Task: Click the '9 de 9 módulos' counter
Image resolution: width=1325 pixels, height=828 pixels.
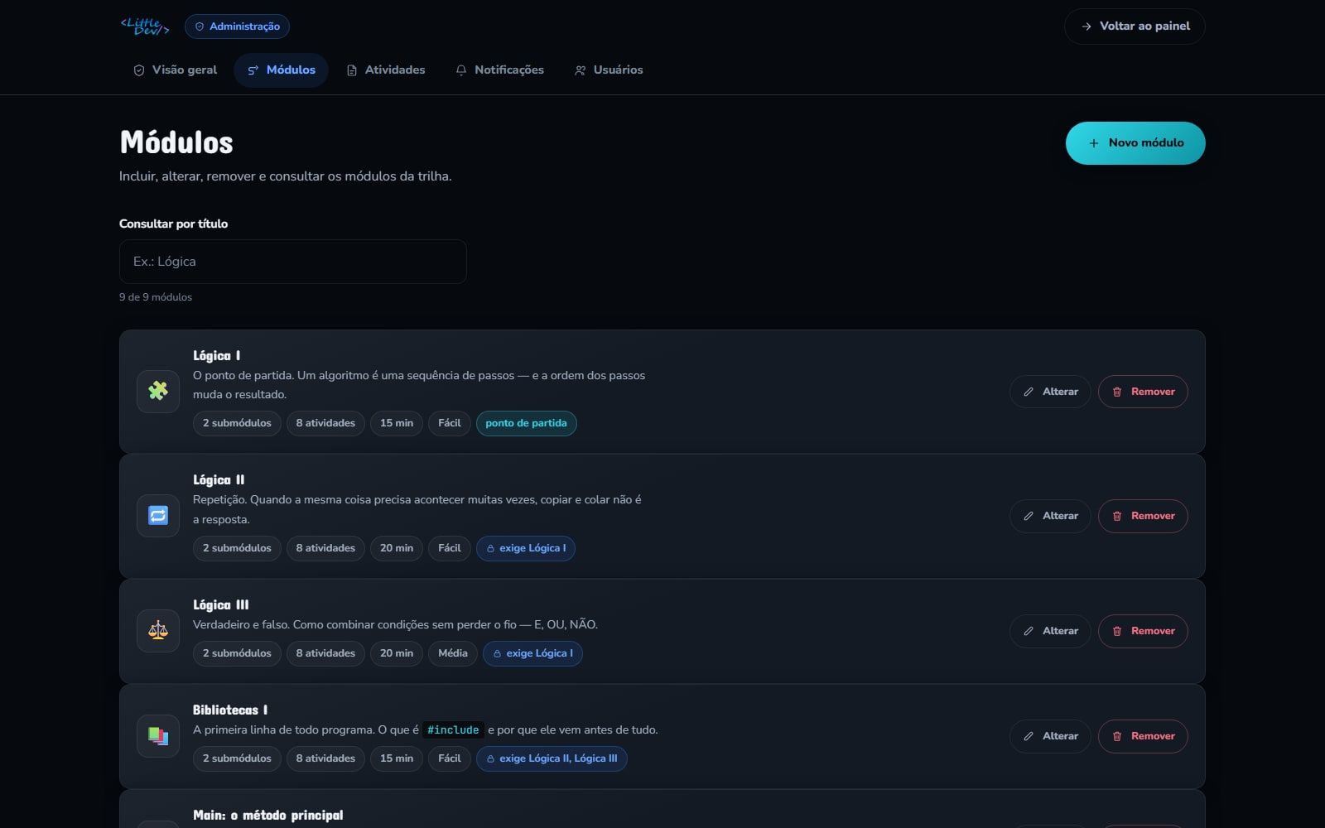Action: click(156, 297)
